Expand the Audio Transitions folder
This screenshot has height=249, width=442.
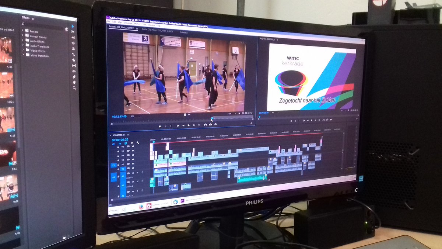coord(22,45)
